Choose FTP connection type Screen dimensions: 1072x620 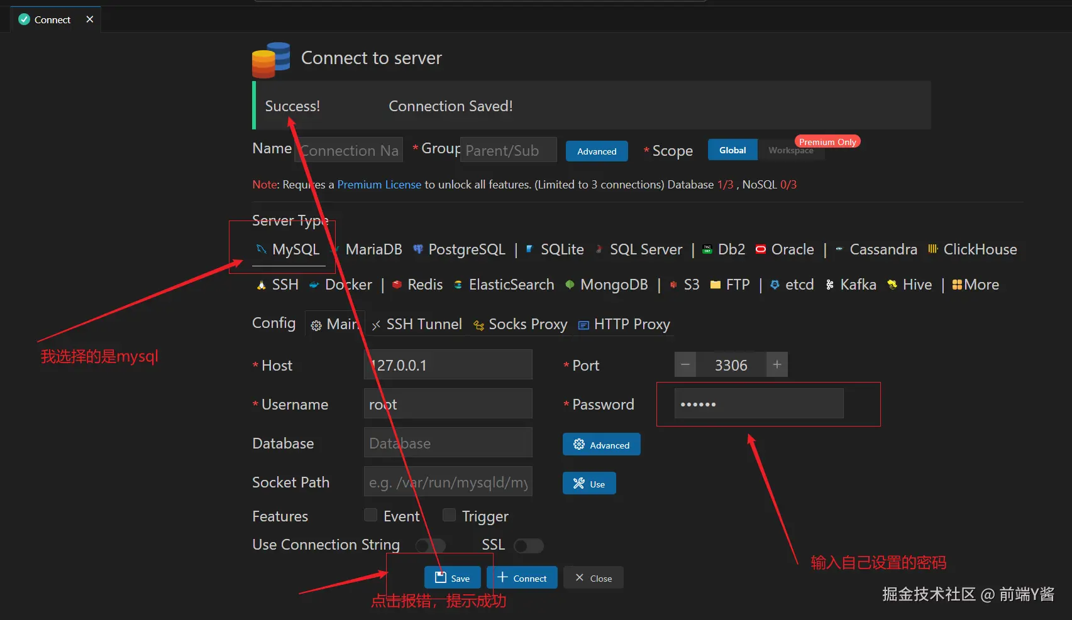[731, 285]
